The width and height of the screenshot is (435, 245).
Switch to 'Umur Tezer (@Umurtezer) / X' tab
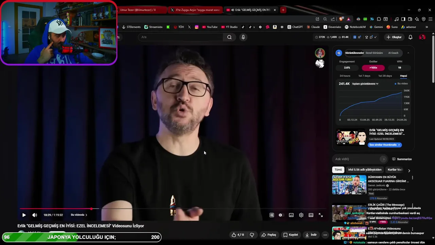[x=142, y=10]
